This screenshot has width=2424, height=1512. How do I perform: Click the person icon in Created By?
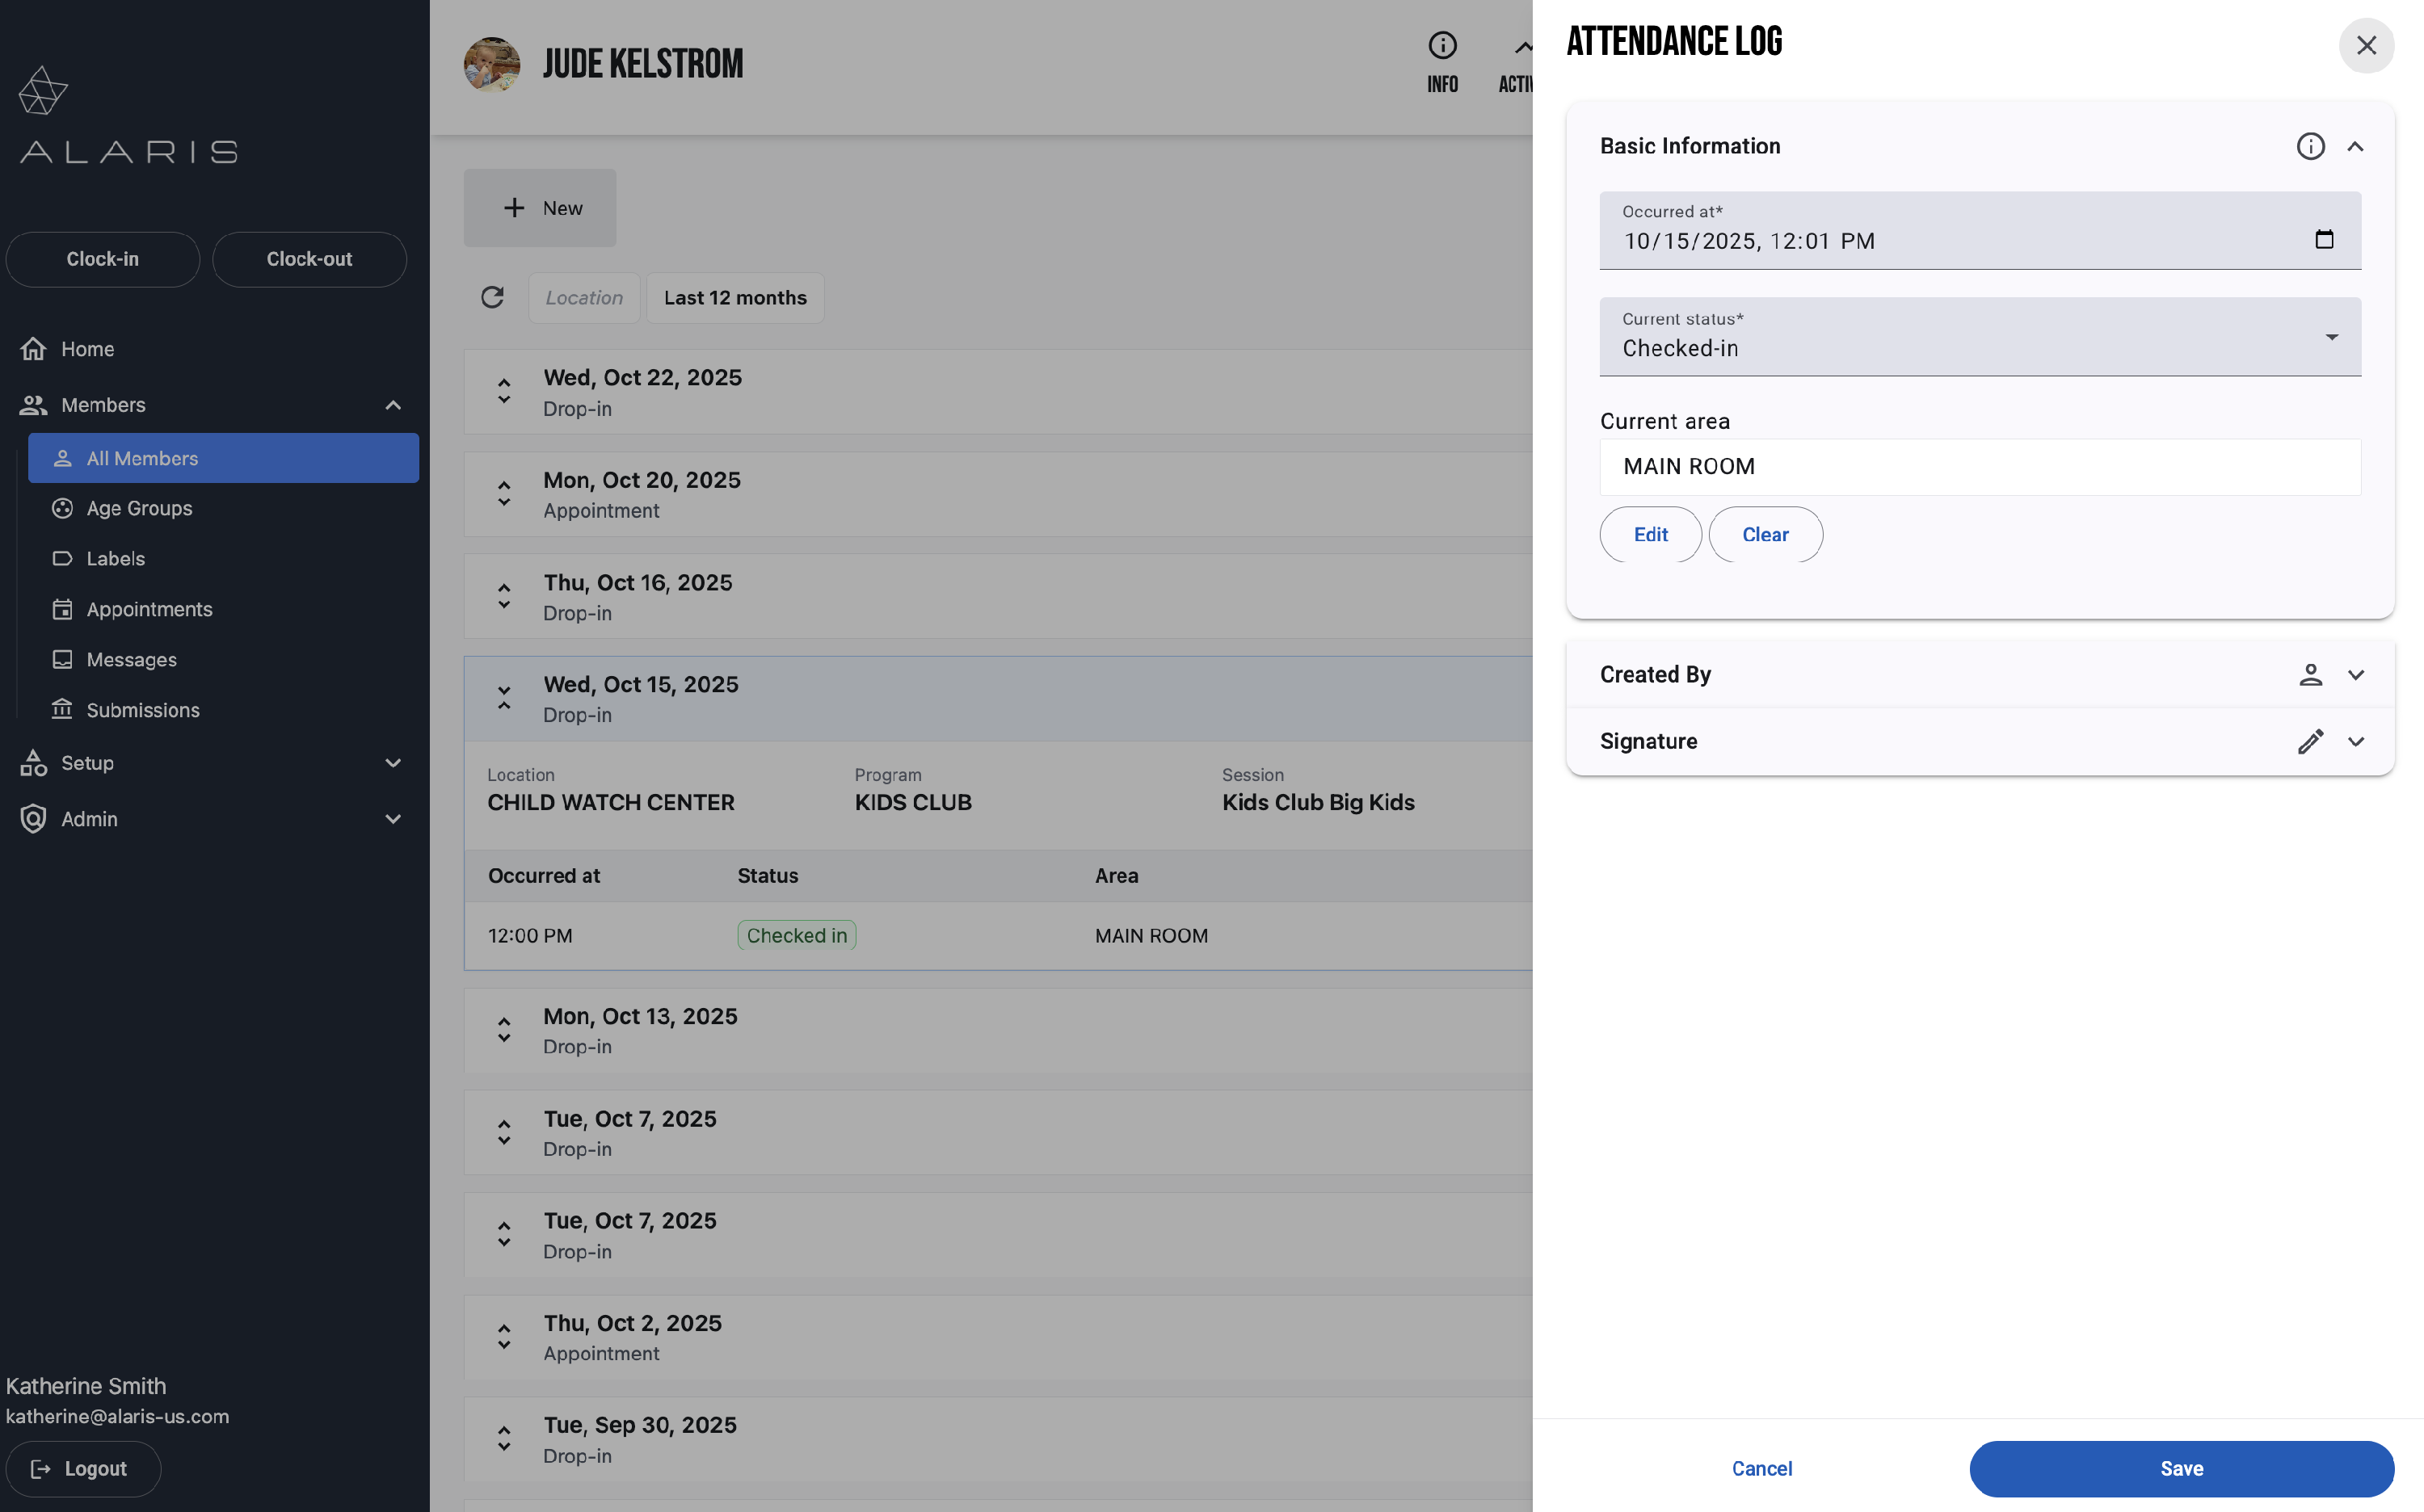click(2310, 674)
